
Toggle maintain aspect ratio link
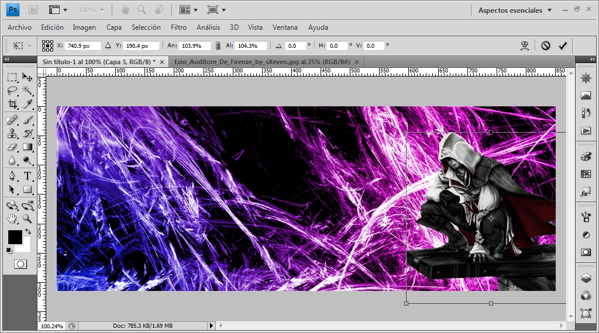tap(218, 46)
